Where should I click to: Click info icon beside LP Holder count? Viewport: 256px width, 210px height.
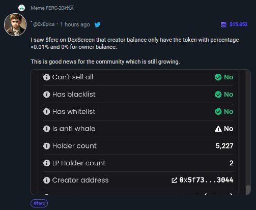46,163
